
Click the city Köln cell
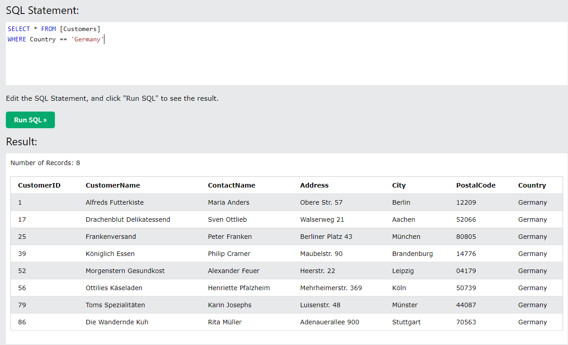point(399,288)
